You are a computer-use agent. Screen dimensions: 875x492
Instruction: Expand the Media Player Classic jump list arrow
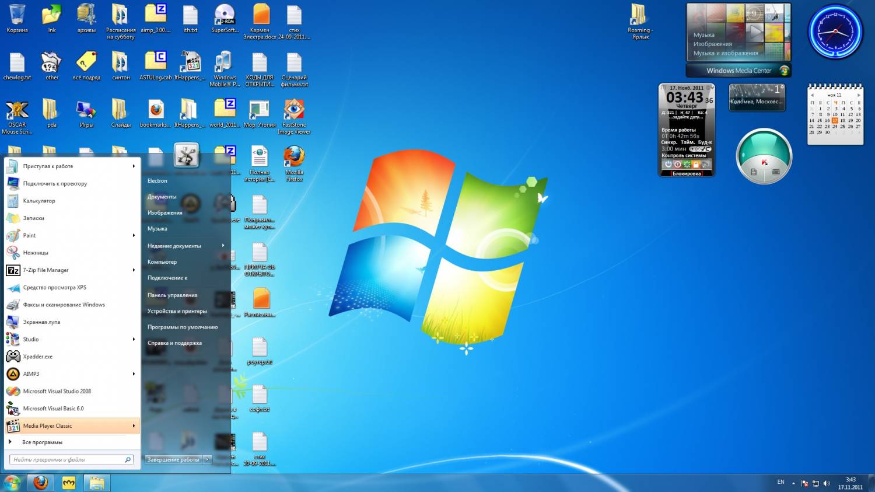click(134, 426)
